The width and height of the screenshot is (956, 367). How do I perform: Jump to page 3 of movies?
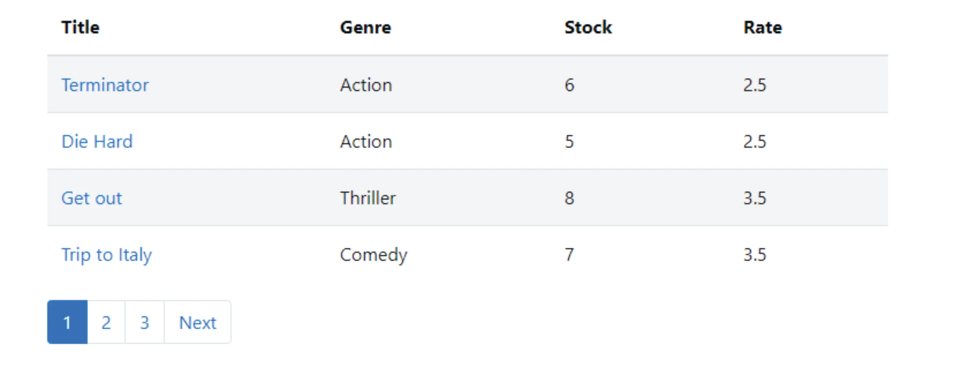click(145, 322)
